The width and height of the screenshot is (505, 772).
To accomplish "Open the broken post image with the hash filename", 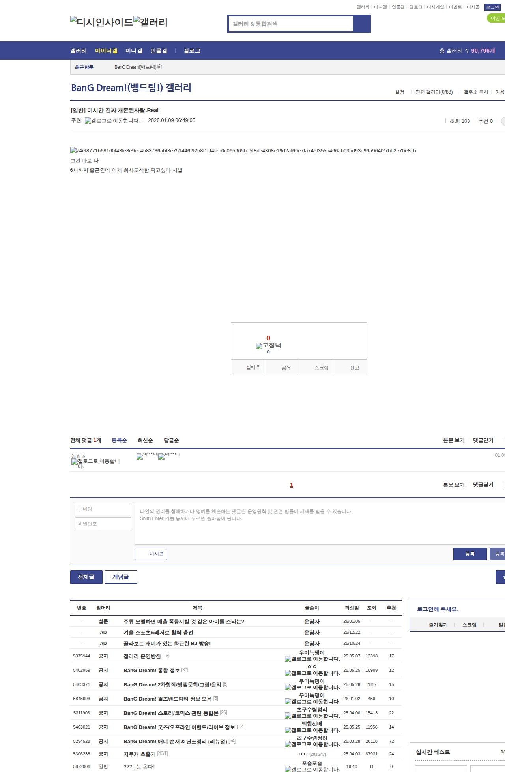I will [243, 151].
